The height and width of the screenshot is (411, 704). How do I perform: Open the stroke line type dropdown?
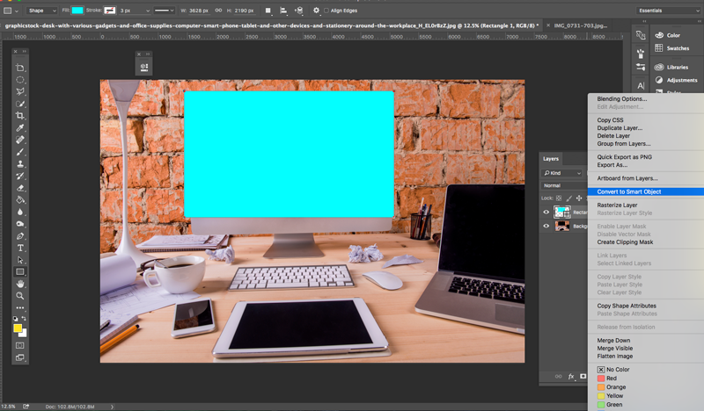pos(164,11)
